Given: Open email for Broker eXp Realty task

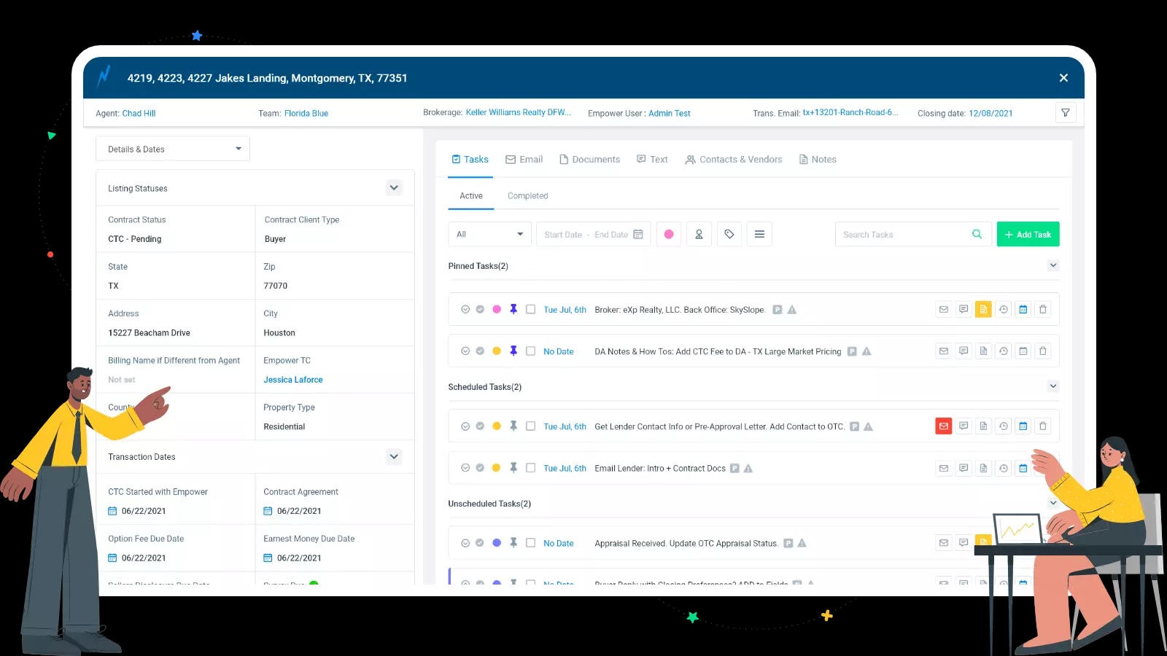Looking at the screenshot, I should pyautogui.click(x=944, y=309).
